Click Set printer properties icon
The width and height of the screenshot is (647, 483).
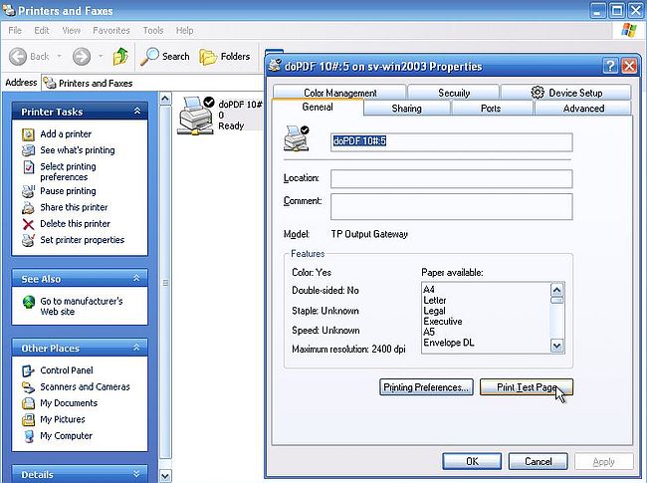[28, 240]
